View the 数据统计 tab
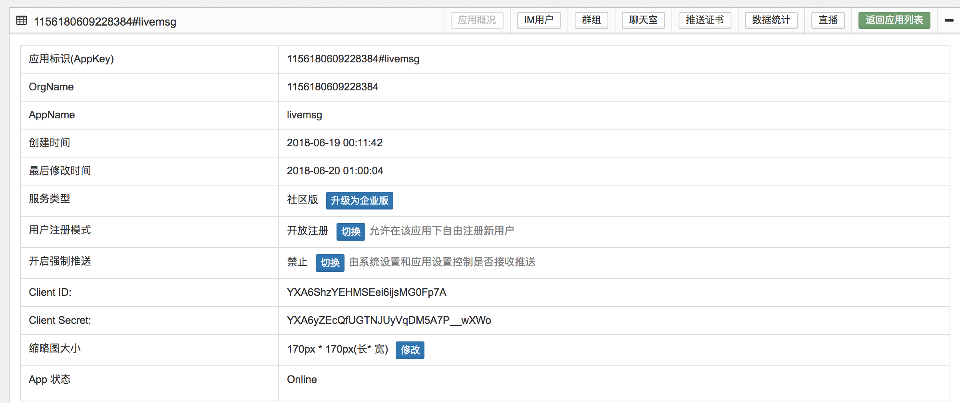The width and height of the screenshot is (960, 403). pyautogui.click(x=771, y=20)
